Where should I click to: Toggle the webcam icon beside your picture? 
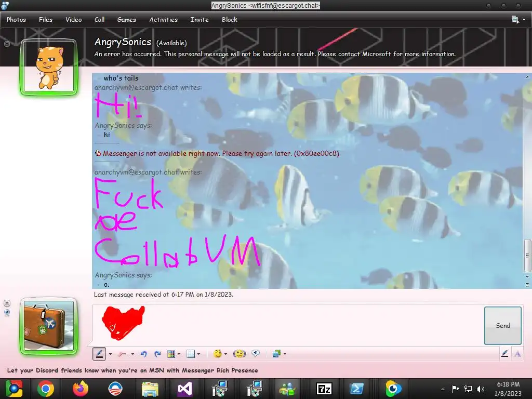point(7,312)
